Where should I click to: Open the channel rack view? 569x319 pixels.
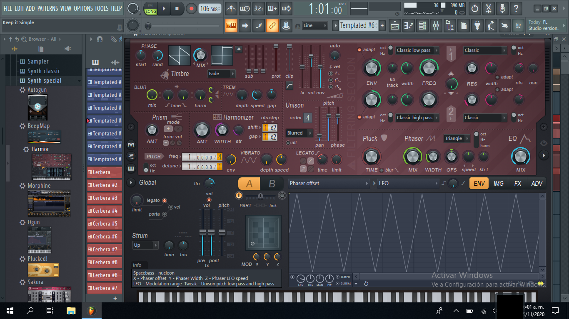coord(422,26)
